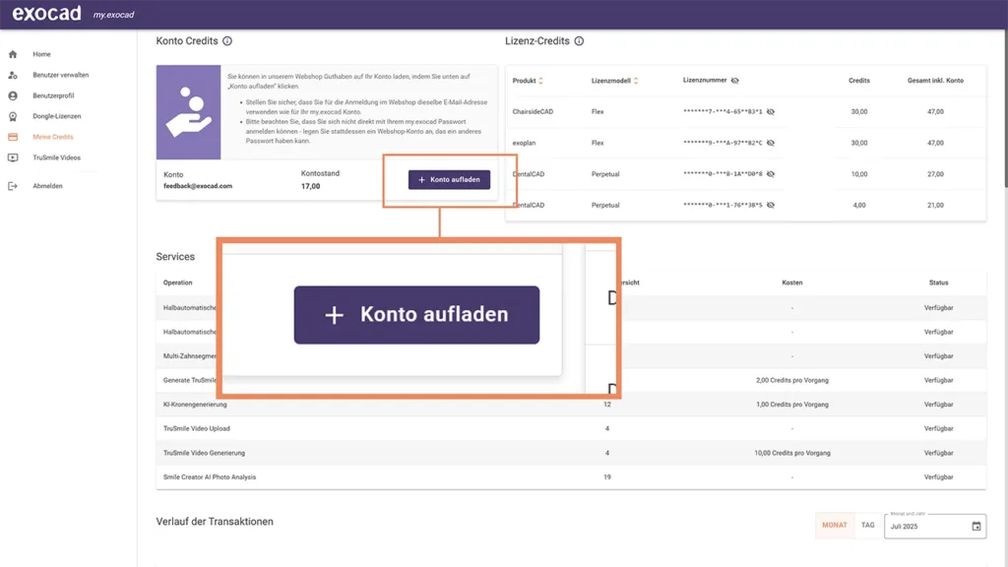Open Benutzerprofil via its profile icon

[12, 95]
